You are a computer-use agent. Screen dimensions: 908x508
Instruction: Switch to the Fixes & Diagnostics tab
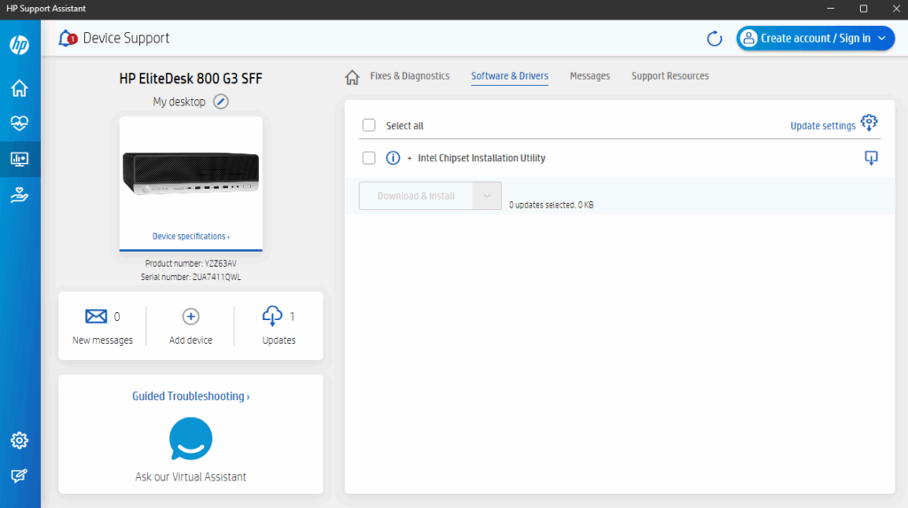(409, 76)
